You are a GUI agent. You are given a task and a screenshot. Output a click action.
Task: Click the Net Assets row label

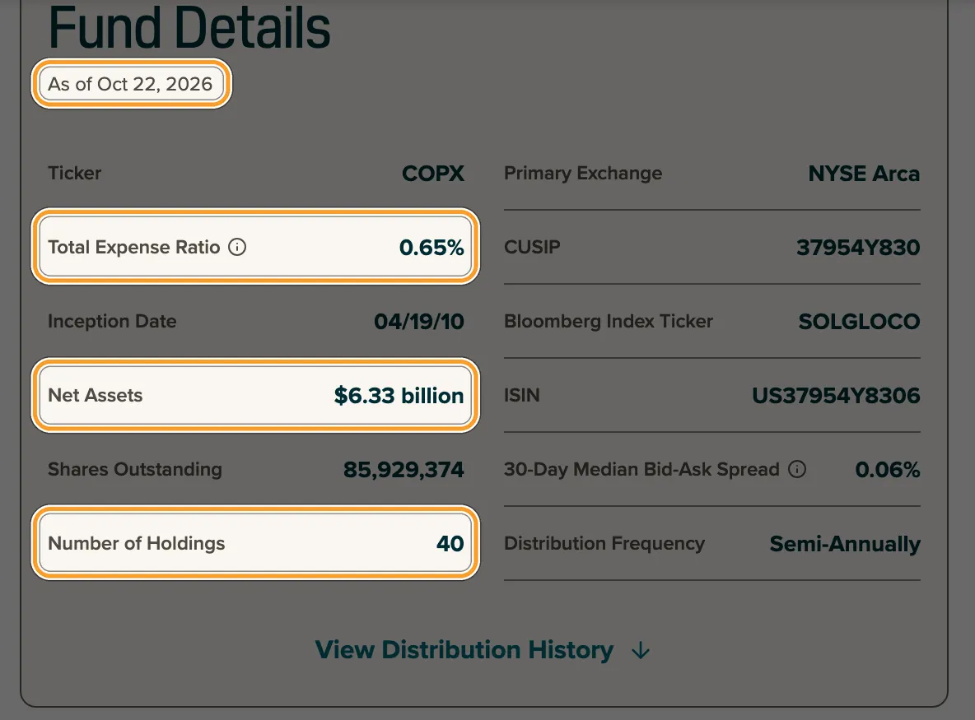click(x=96, y=395)
